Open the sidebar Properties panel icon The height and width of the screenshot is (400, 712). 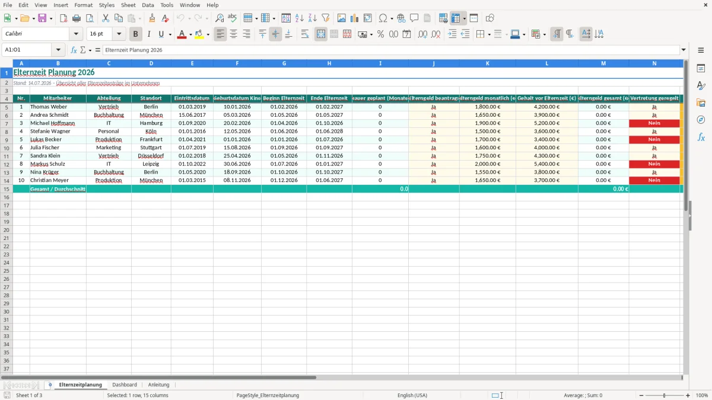click(701, 69)
